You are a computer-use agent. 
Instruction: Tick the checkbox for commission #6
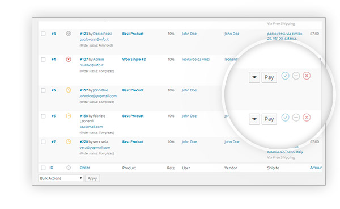[43, 116]
